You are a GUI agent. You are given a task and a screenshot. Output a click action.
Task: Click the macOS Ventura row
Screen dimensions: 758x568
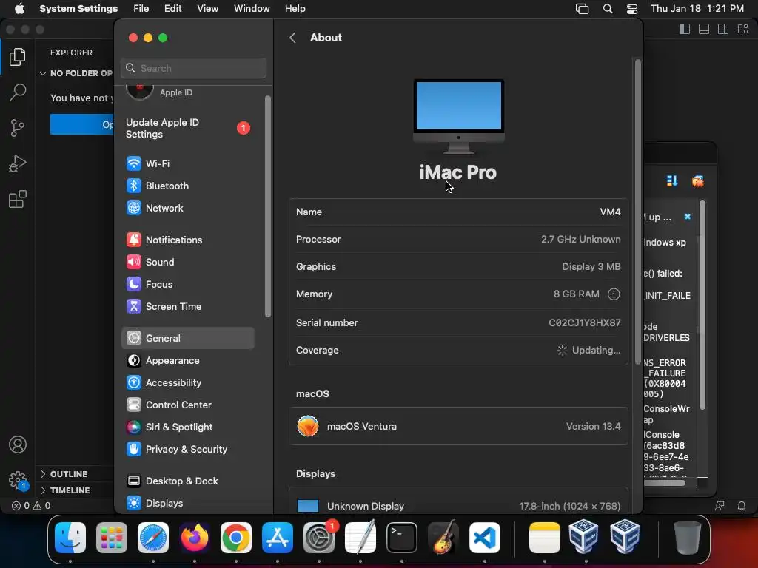pos(458,426)
